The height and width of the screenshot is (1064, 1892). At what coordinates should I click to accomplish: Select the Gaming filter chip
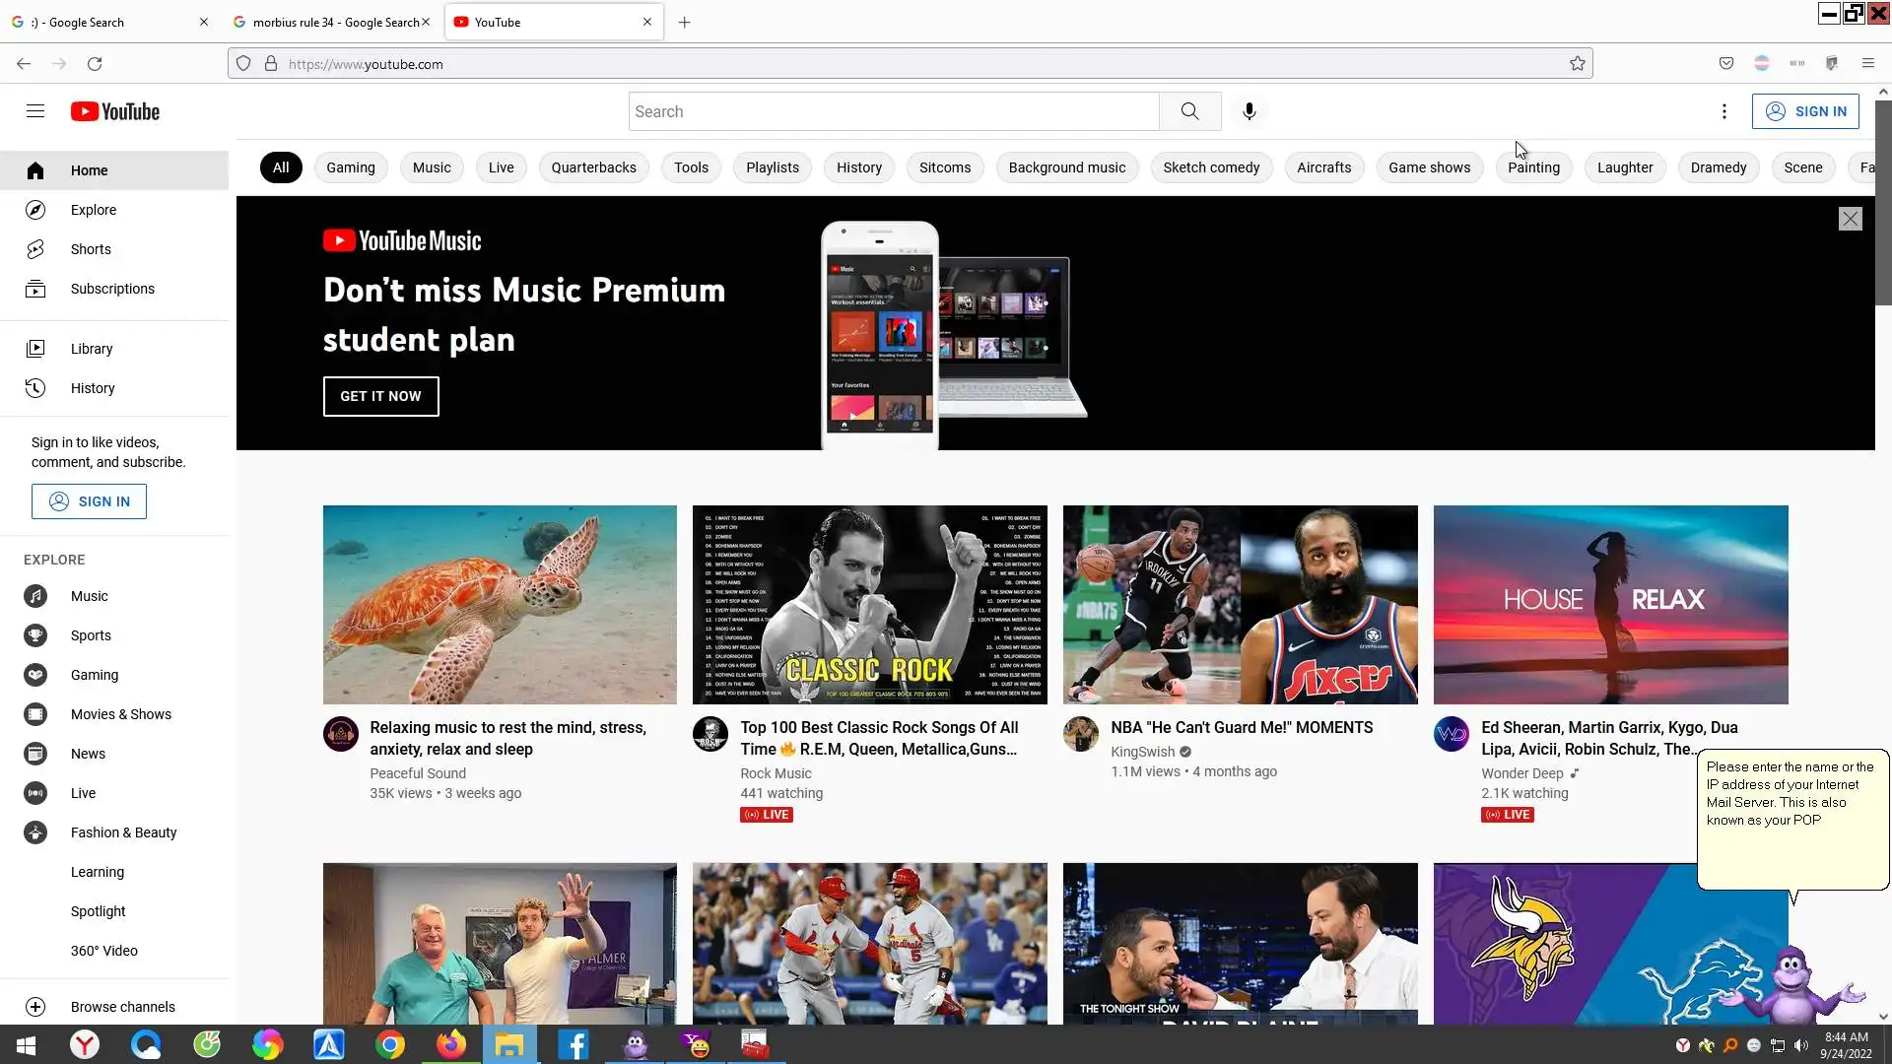point(350,167)
